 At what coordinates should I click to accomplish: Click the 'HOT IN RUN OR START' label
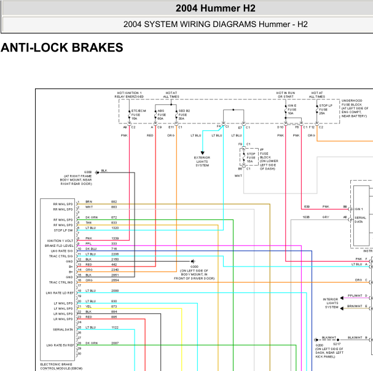tap(286, 95)
